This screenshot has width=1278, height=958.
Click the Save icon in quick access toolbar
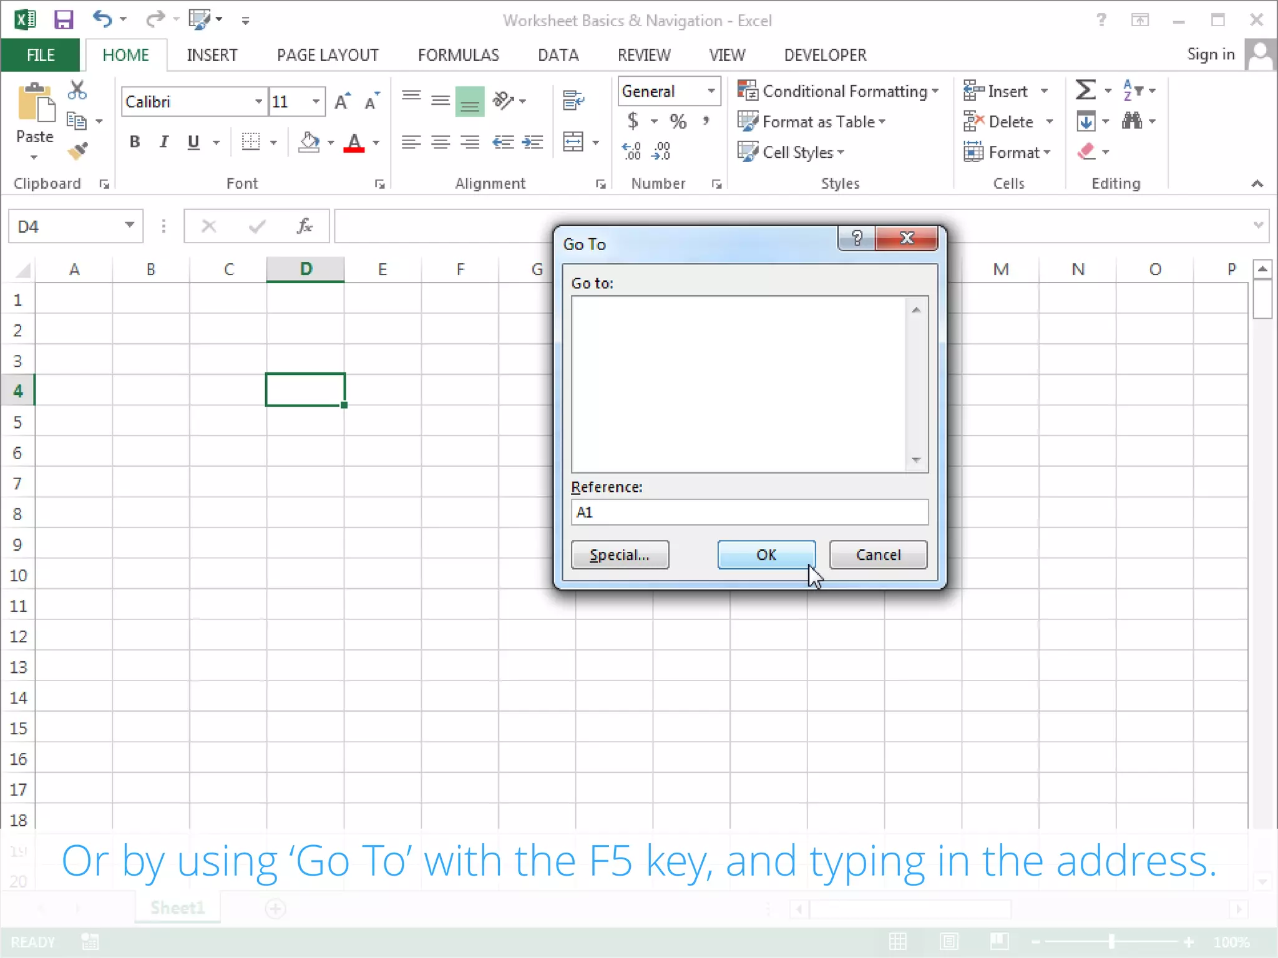click(63, 20)
